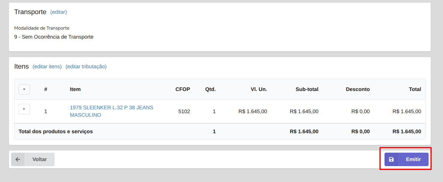
Task: Click the save disk icon on Emitir
Action: click(x=391, y=159)
